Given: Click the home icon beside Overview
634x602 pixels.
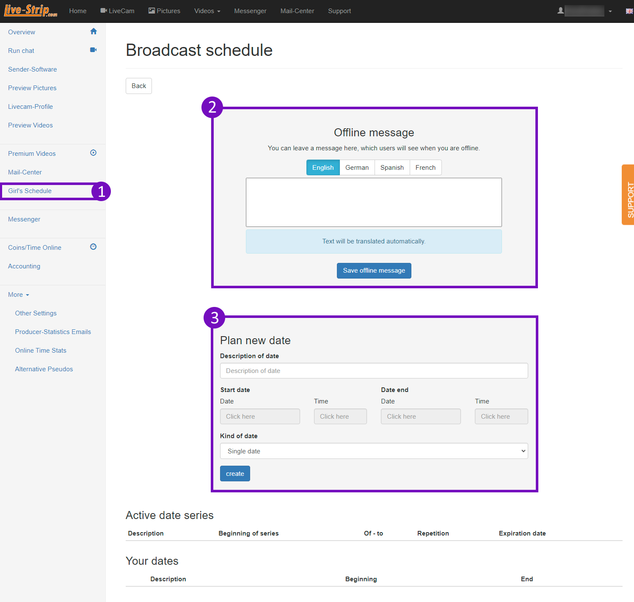Looking at the screenshot, I should [x=94, y=31].
